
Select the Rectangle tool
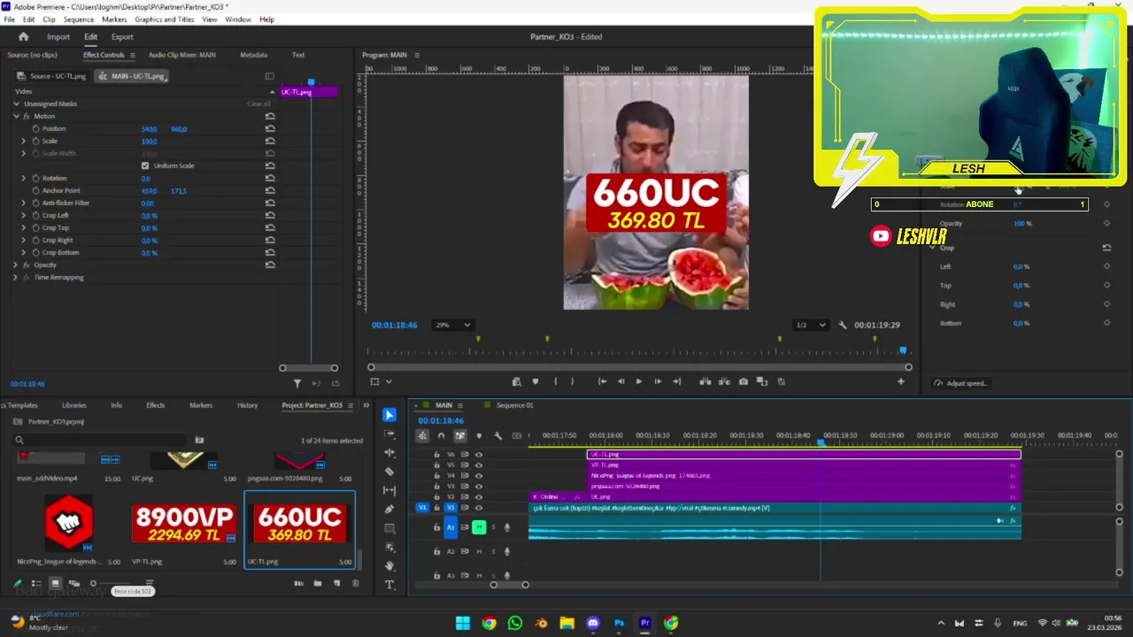click(389, 528)
